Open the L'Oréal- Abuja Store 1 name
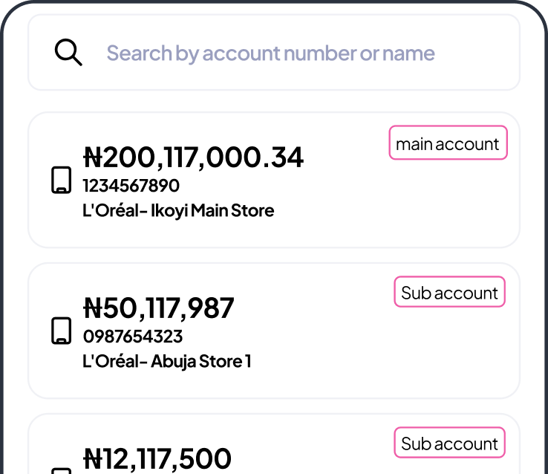The image size is (548, 474). pos(166,361)
